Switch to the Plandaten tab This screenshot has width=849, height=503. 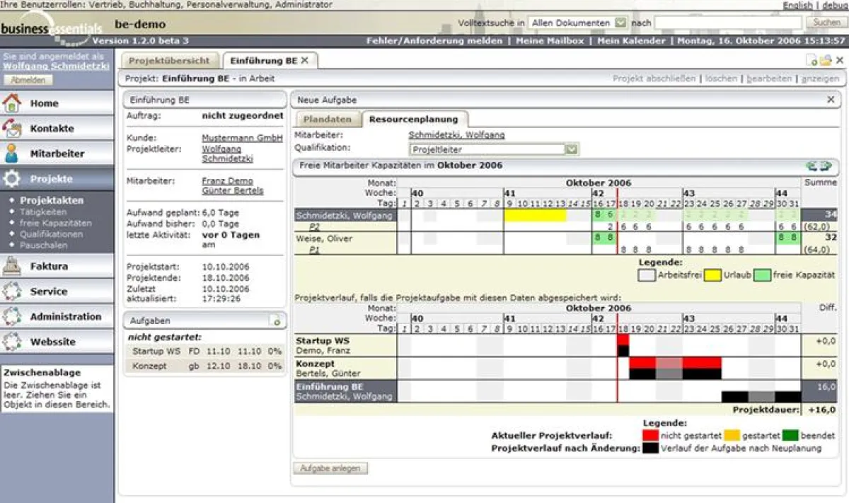[327, 120]
